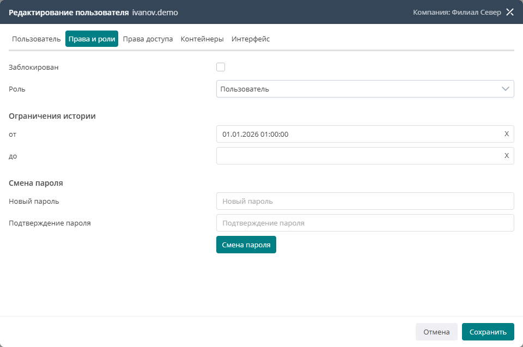Close the user editing dialog
This screenshot has width=523, height=347.
510,13
